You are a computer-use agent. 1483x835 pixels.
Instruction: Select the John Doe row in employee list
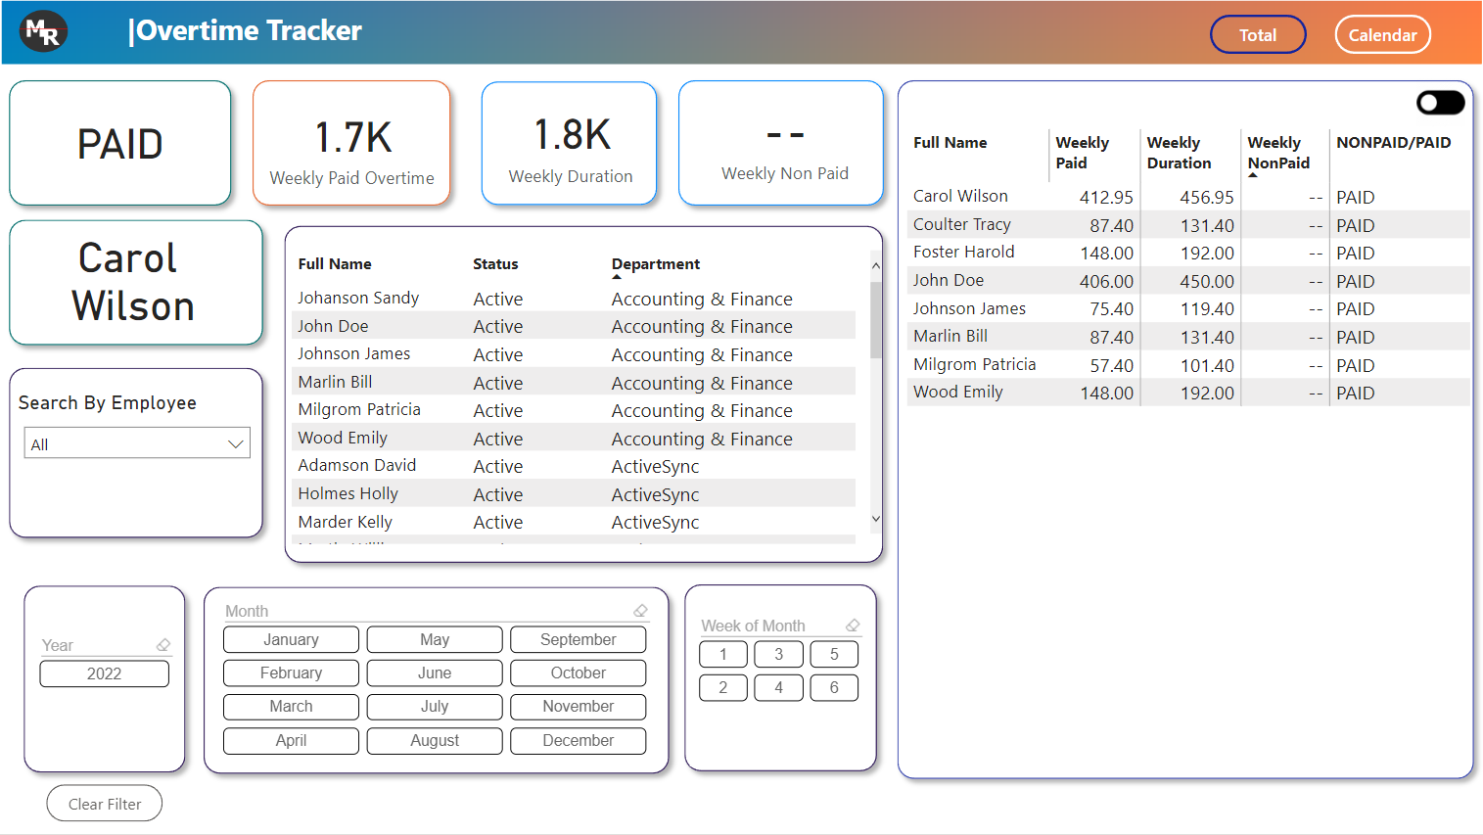point(334,327)
